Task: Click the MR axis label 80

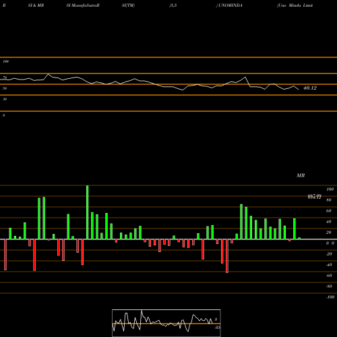Action: 329,200
